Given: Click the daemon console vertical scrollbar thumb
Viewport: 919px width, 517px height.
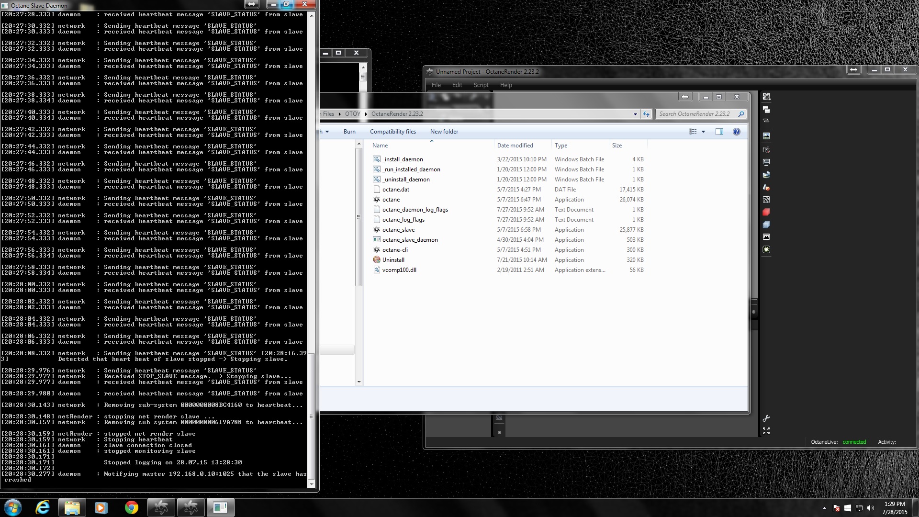Looking at the screenshot, I should coord(312,416).
